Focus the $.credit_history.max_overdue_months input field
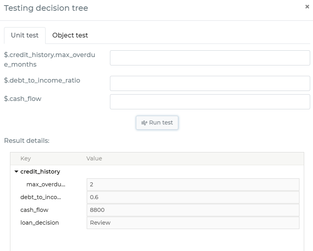This screenshot has width=313, height=251. click(210, 58)
